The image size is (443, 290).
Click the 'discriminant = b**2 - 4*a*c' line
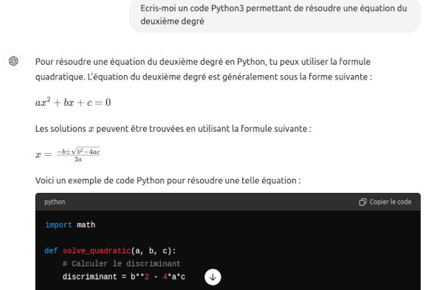pos(124,277)
